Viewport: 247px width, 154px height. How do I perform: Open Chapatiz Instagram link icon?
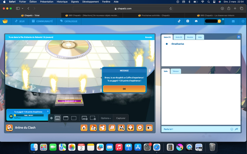tap(188, 21)
